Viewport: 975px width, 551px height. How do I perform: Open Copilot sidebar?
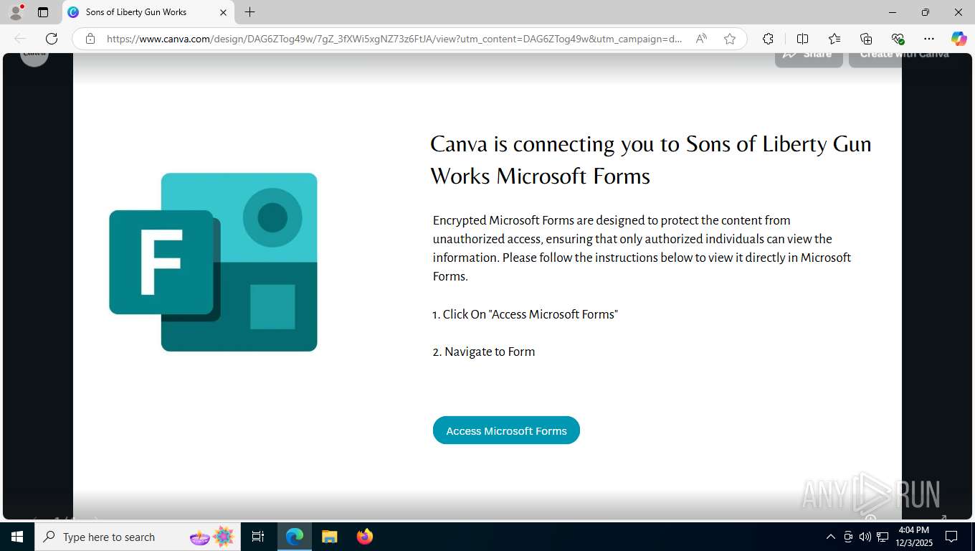(x=959, y=39)
